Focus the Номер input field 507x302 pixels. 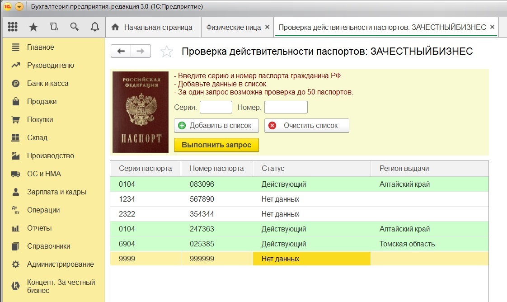286,107
